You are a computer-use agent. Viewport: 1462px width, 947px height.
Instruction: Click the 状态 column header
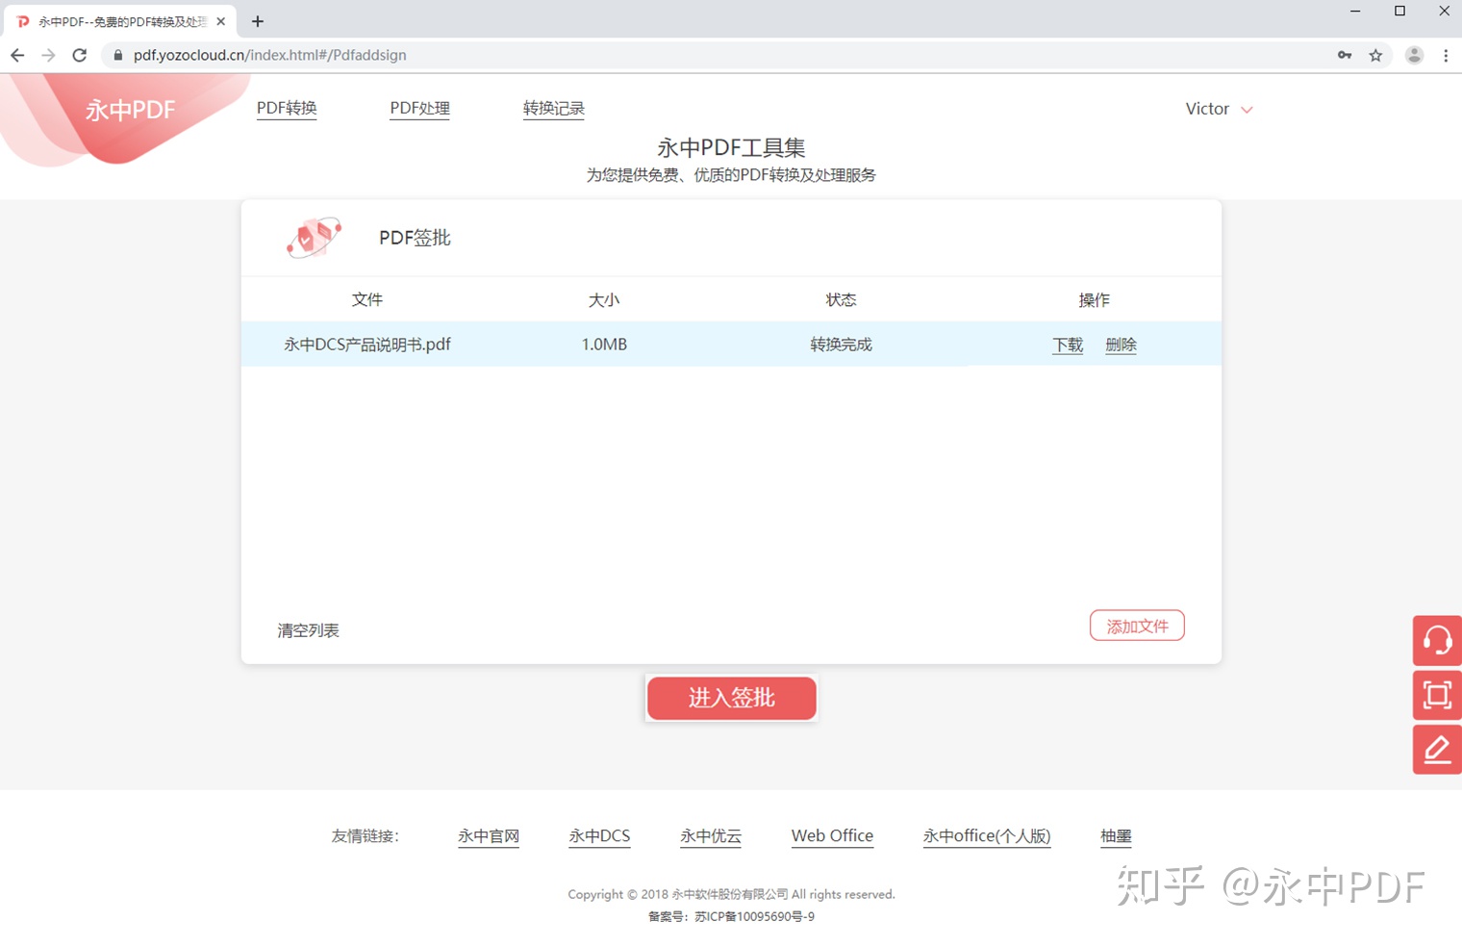[842, 300]
